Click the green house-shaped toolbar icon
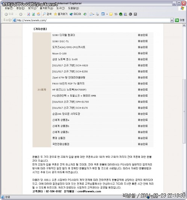 [121, 14]
